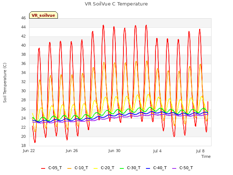233x175 pixels.
Task: Click the red C-05_T legend color marker
Action: [43, 168]
